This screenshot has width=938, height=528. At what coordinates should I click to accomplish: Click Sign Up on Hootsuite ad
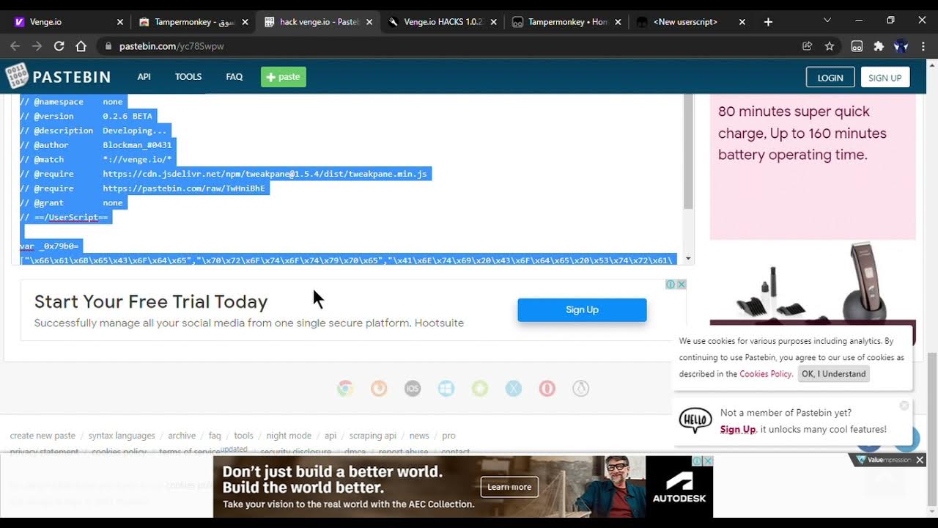coord(582,309)
